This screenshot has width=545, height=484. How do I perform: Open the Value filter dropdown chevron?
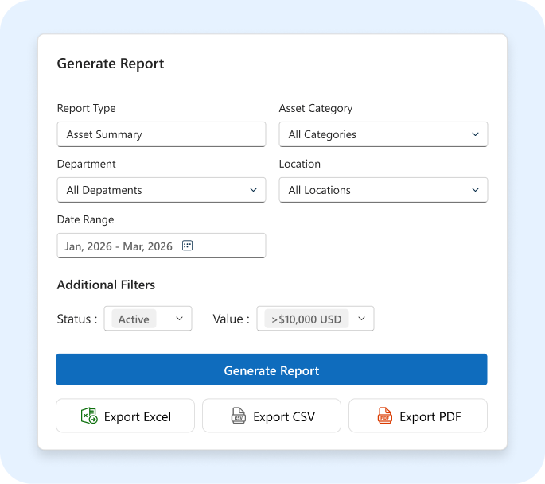tap(361, 319)
